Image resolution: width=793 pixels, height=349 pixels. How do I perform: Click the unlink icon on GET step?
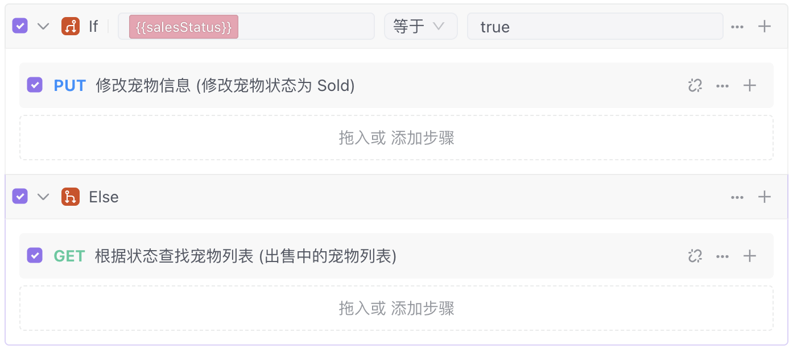695,256
